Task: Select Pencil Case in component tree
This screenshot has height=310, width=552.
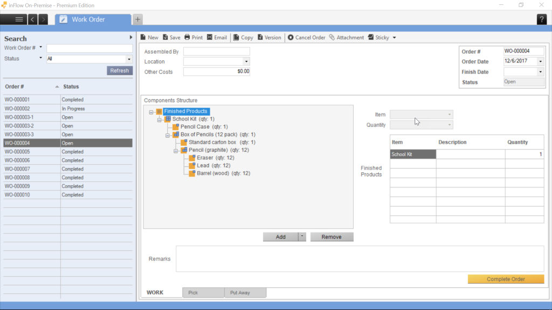Action: tap(204, 126)
